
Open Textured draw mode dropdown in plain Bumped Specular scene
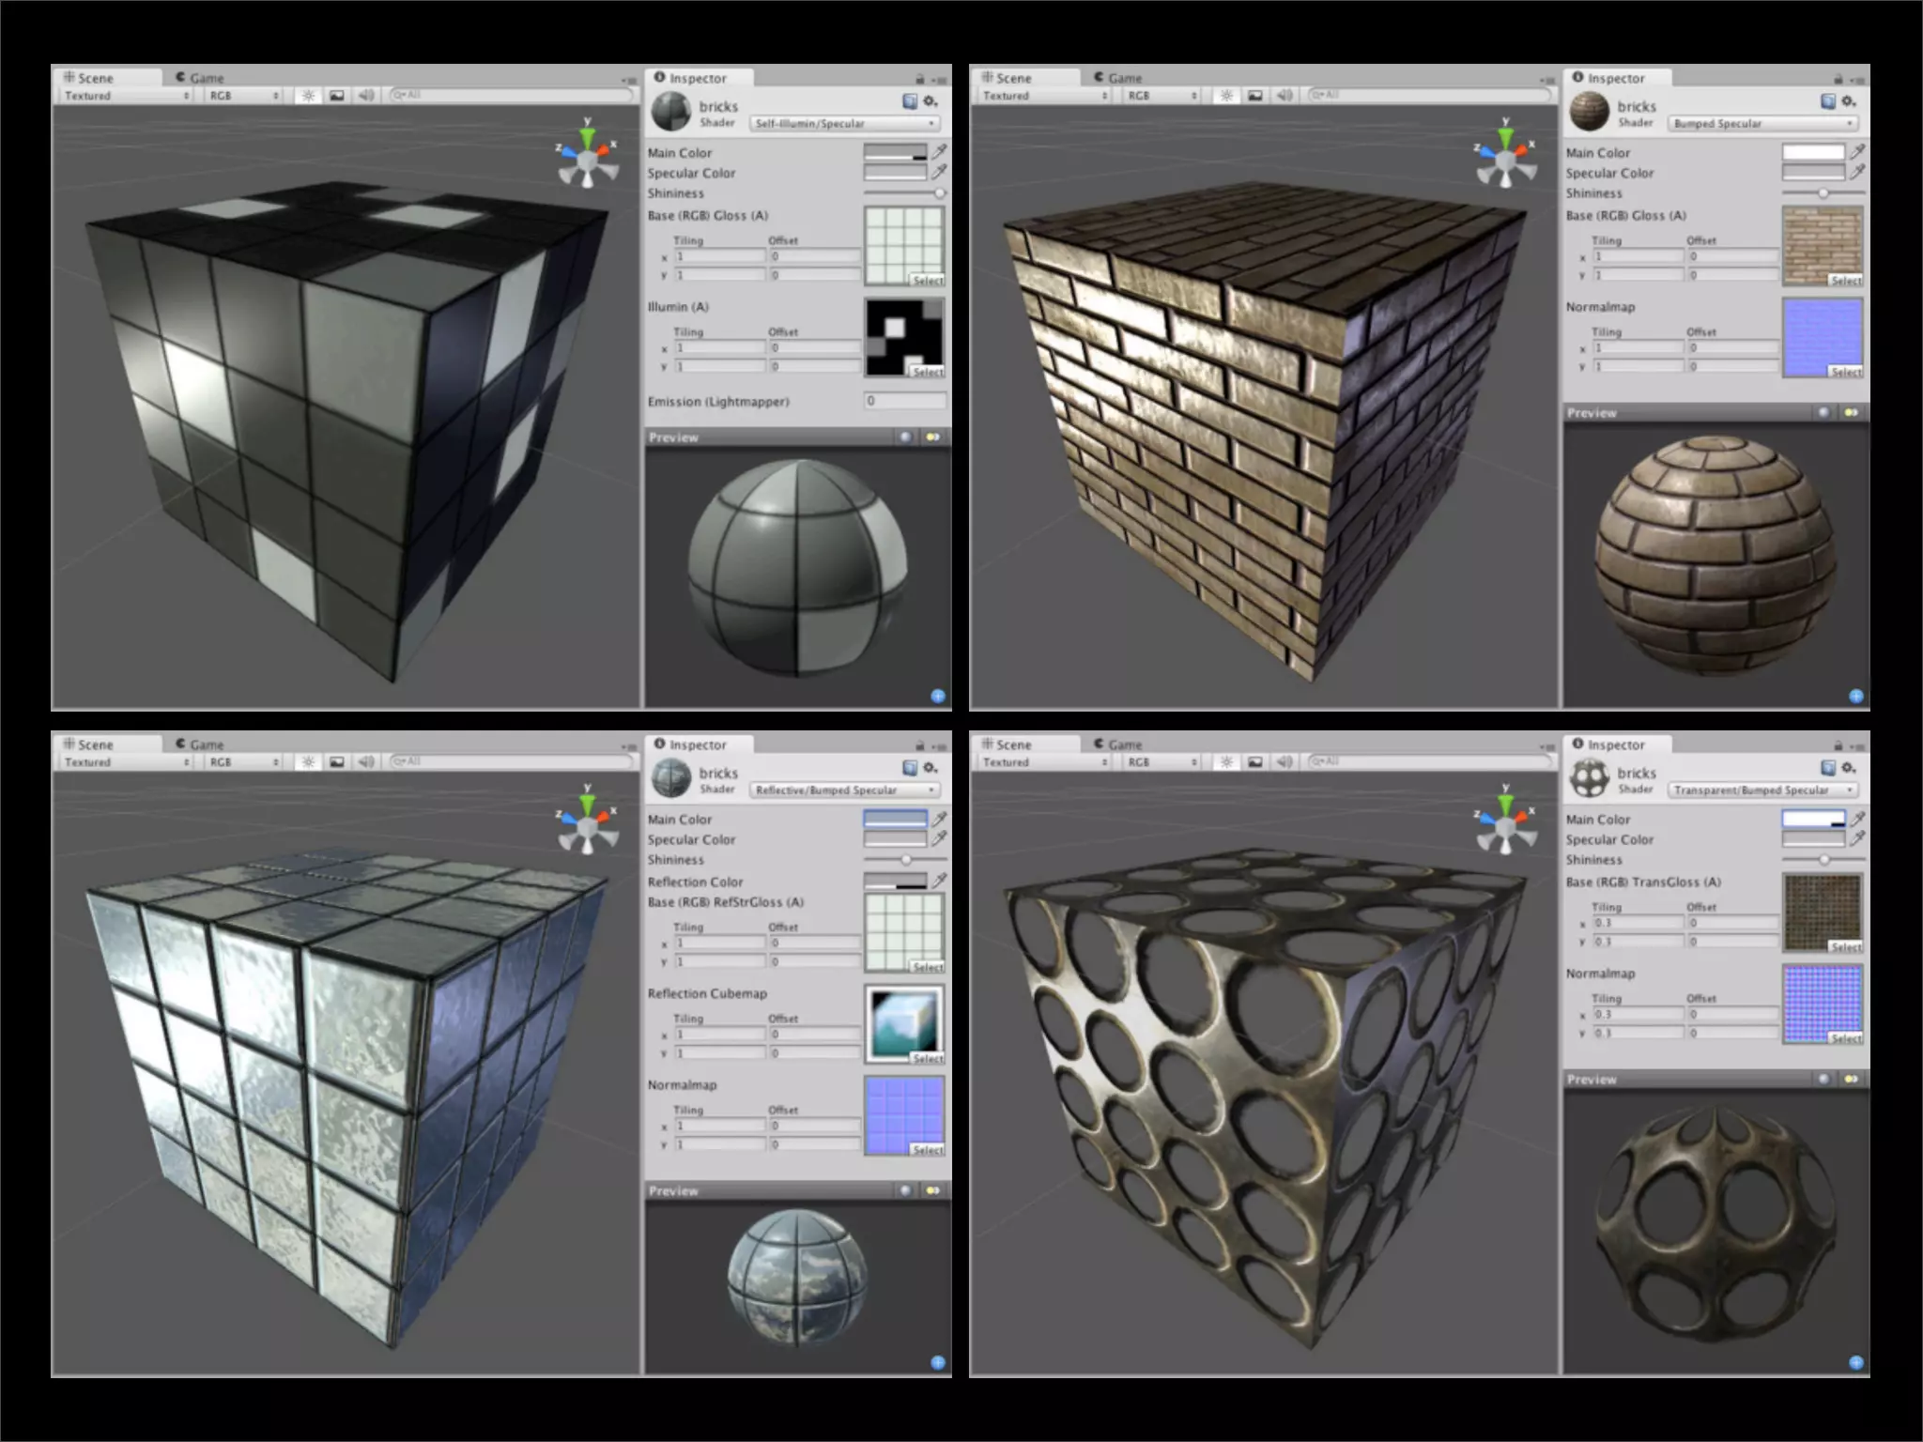pos(1044,96)
